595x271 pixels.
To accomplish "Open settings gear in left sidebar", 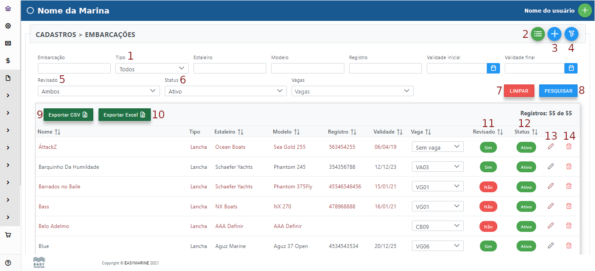I will coord(8,26).
